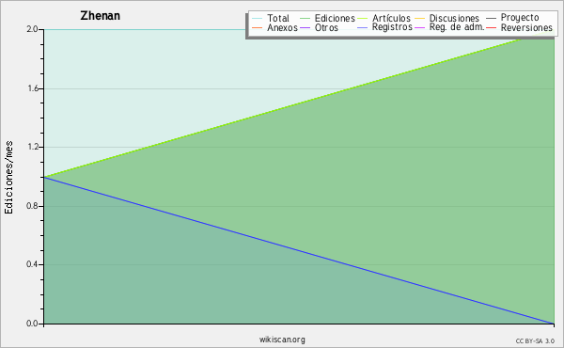Click the purple Otros legend color line
Screen dimensions: 564x348
click(x=305, y=27)
